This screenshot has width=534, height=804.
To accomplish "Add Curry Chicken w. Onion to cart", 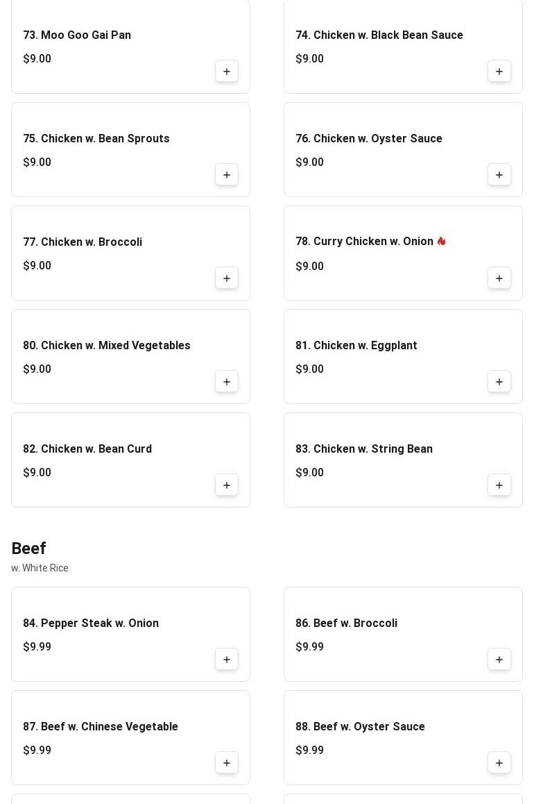I will [x=499, y=278].
